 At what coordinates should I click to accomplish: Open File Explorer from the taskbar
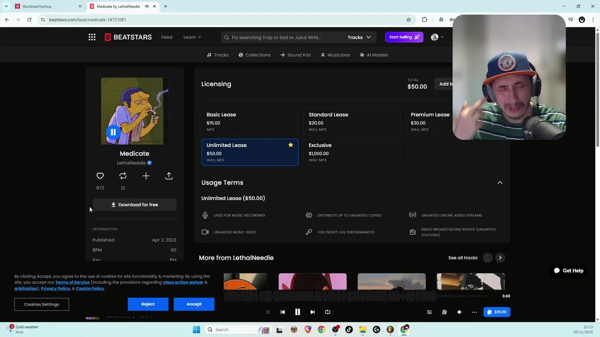[362, 330]
